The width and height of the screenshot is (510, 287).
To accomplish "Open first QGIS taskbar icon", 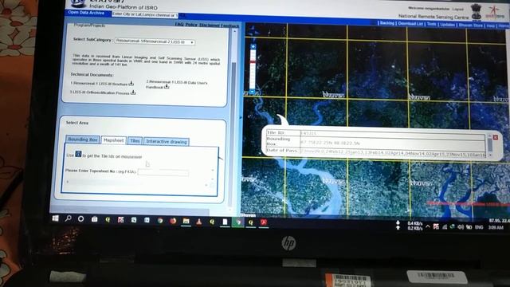I will [108, 220].
